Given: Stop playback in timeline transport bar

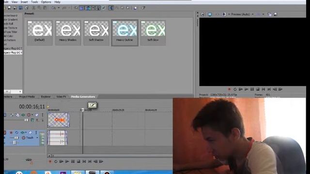Looking at the screenshot, I should [x=78, y=161].
